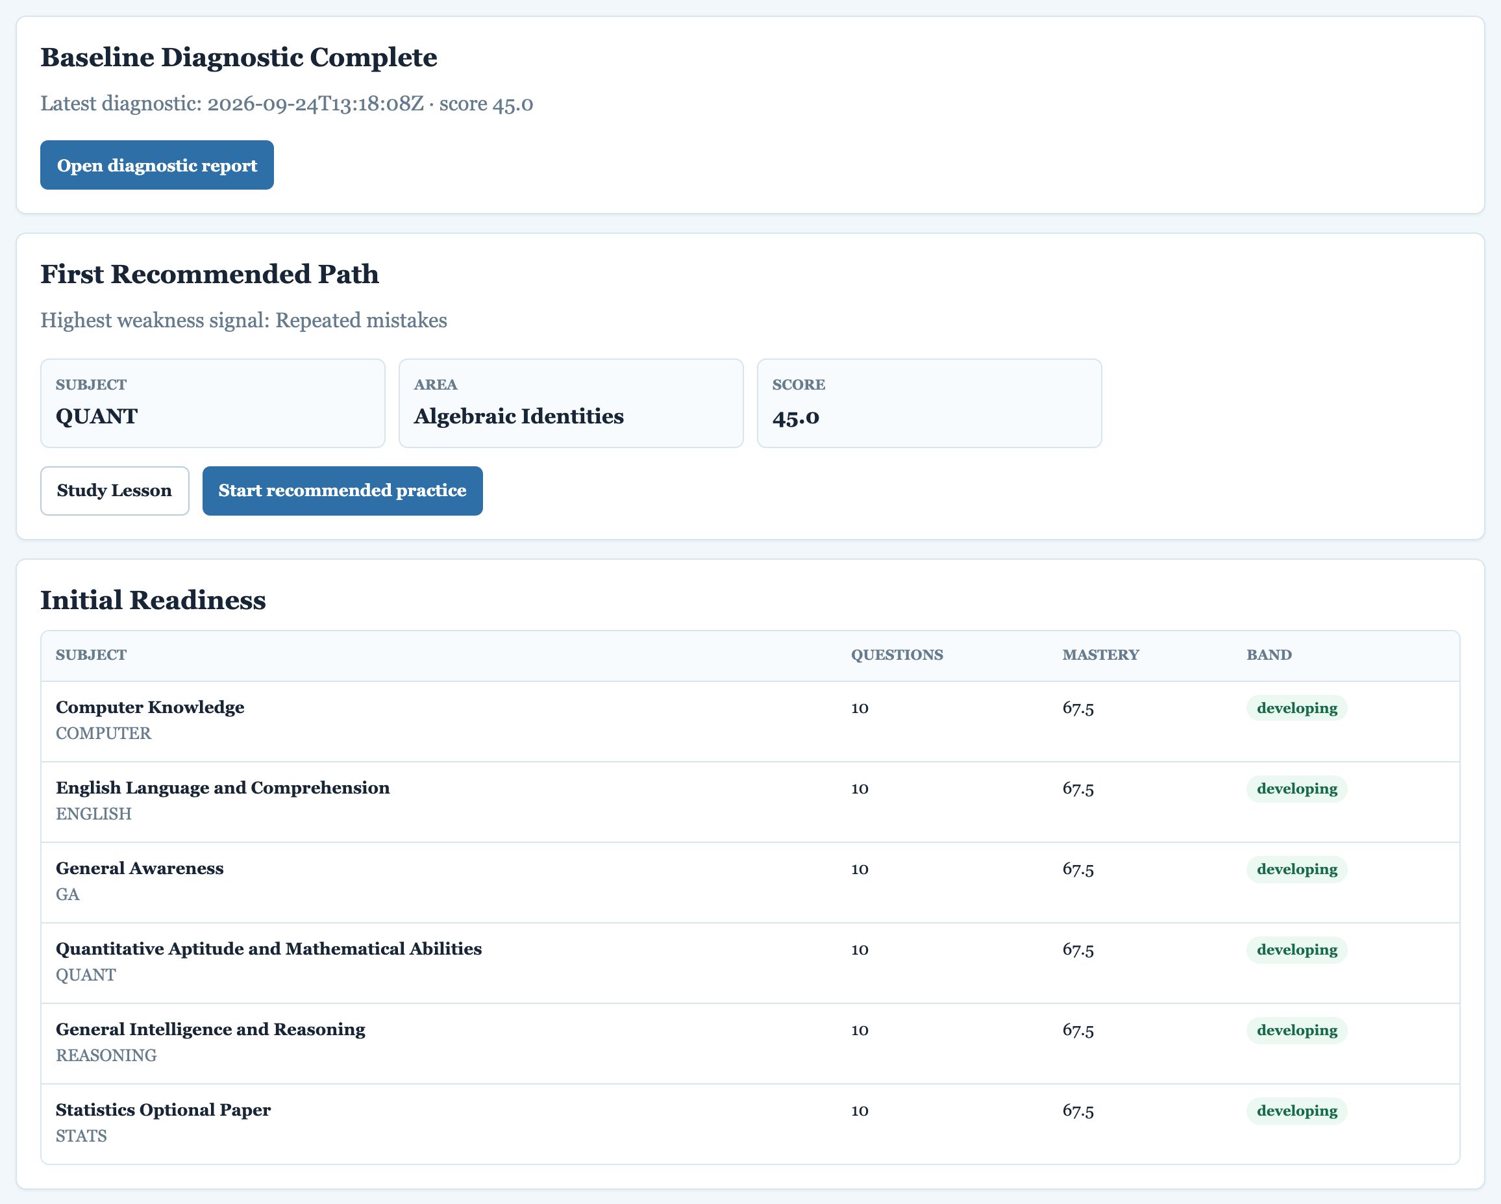Select the Statistics Optional Paper row
The height and width of the screenshot is (1204, 1501).
coord(750,1124)
